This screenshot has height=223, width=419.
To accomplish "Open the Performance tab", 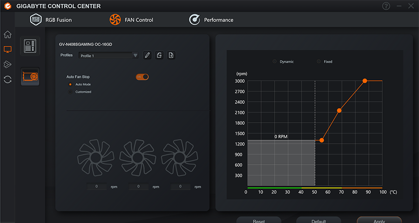I will click(x=211, y=20).
